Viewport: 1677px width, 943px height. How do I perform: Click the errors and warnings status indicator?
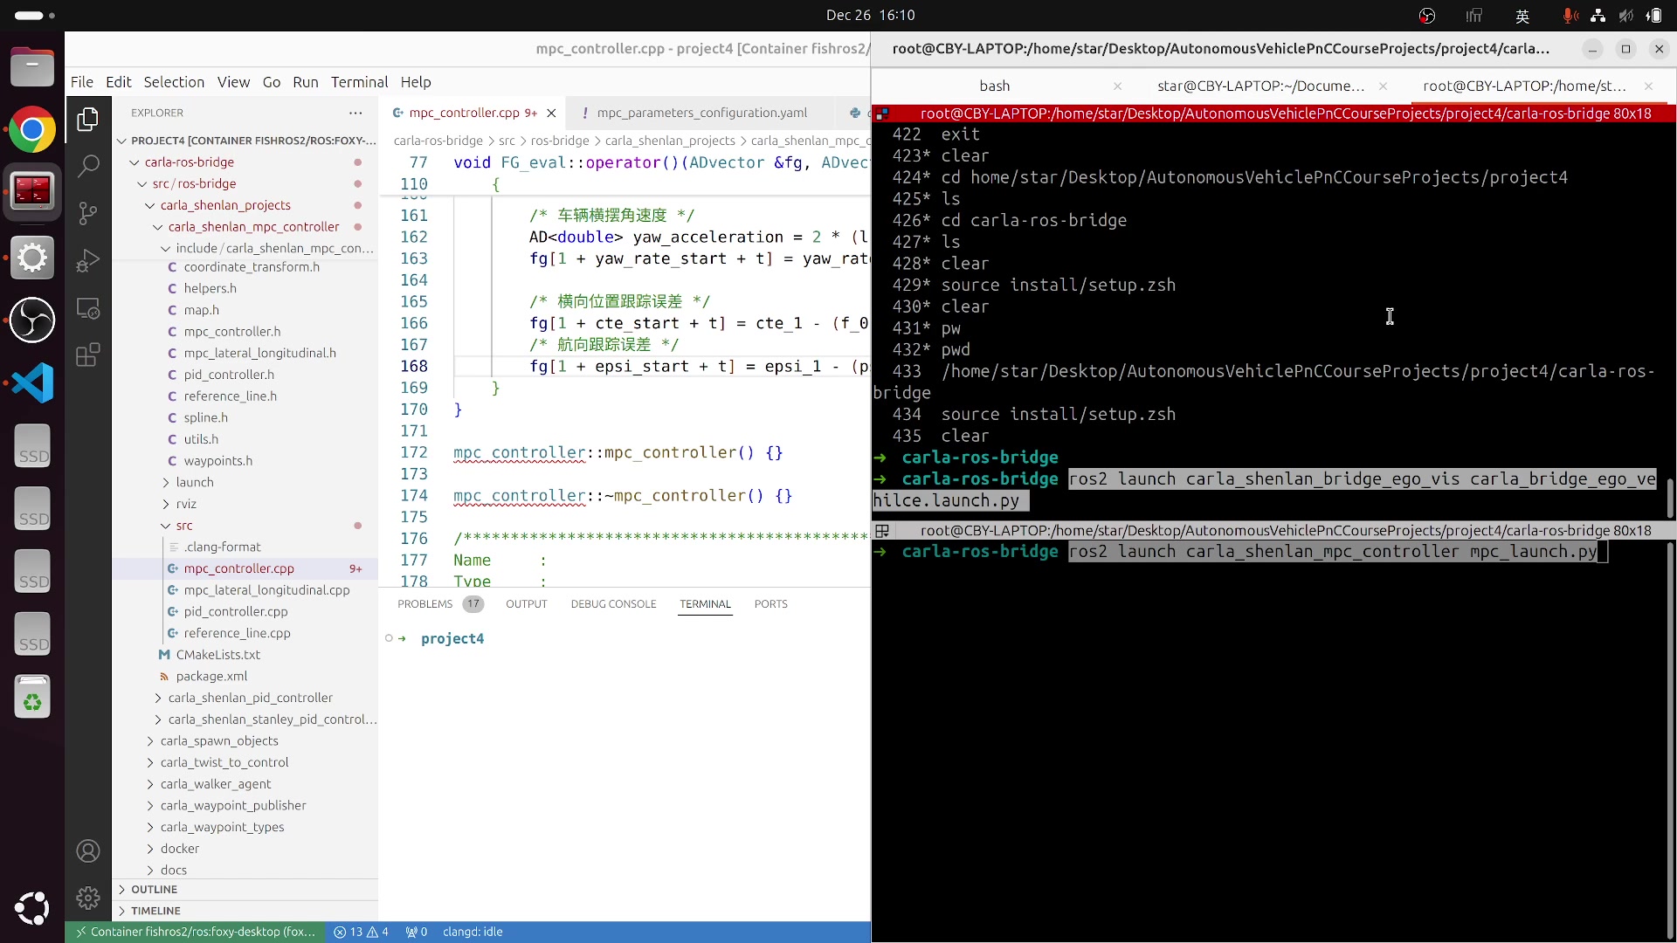point(361,932)
